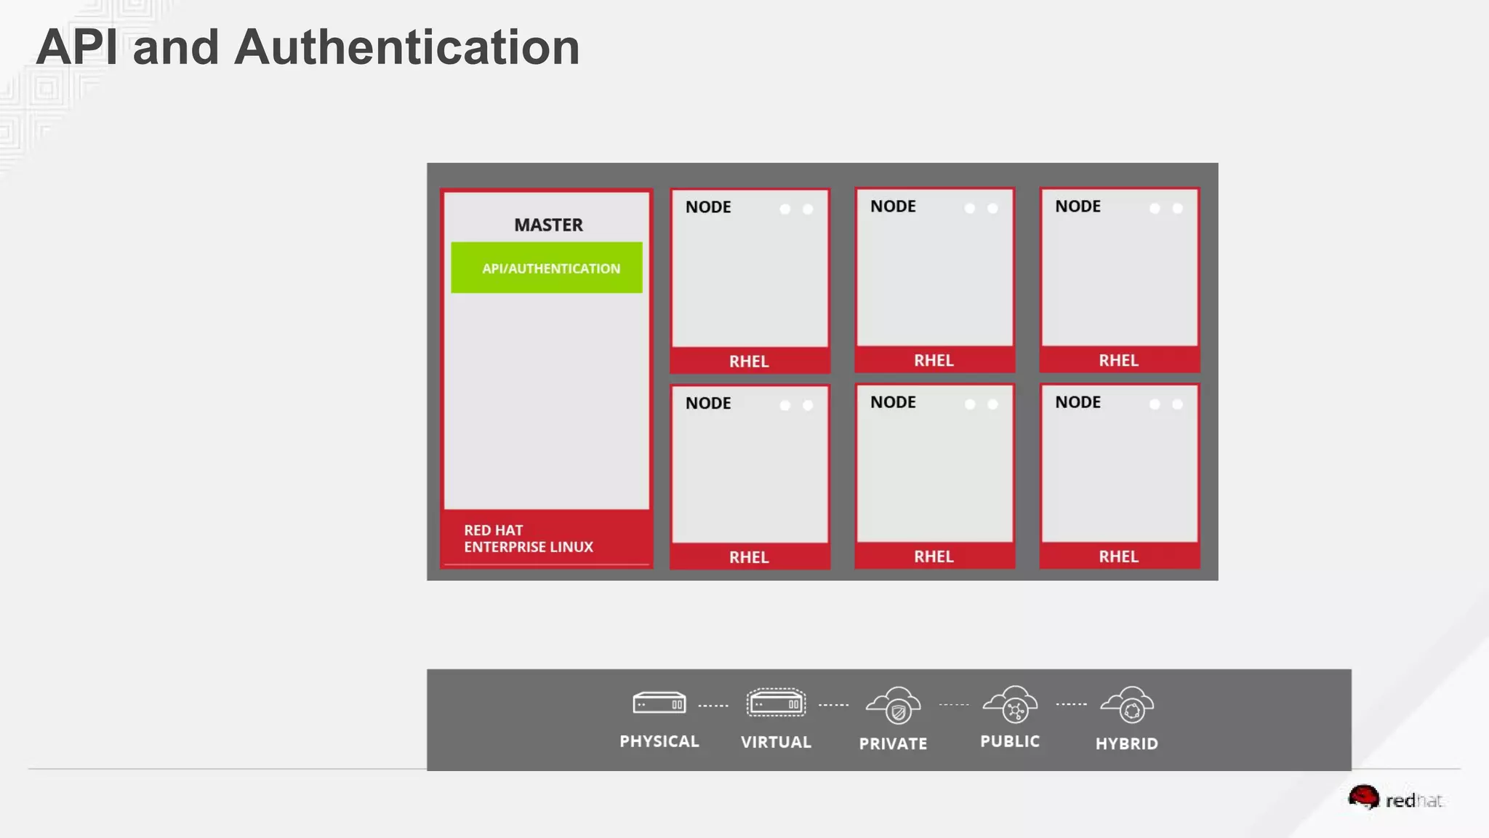Select the green API/AUTHENTICATION box

pyautogui.click(x=547, y=268)
